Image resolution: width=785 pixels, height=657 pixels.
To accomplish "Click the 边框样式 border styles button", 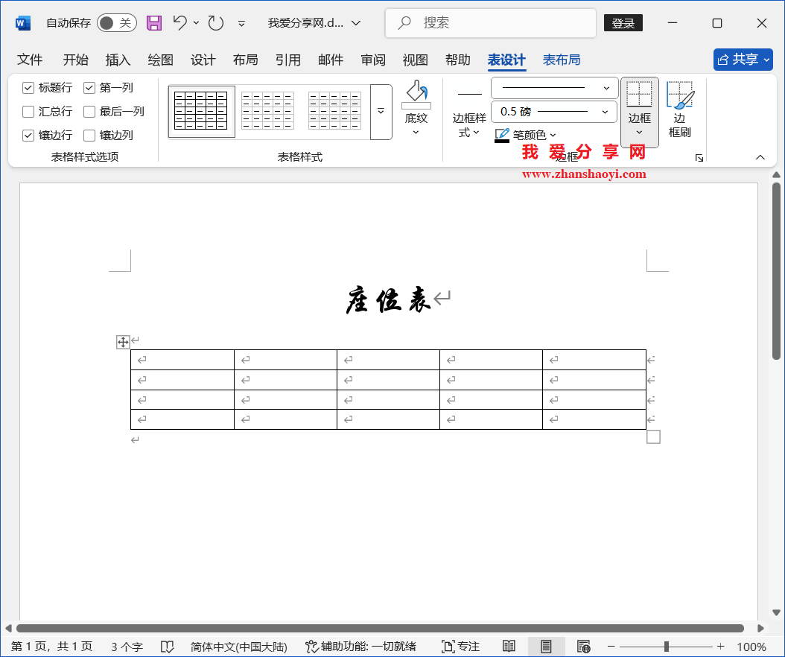I will pos(469,112).
